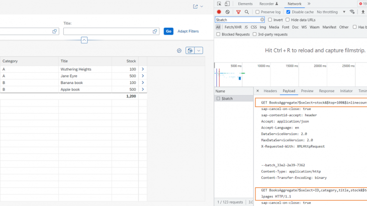Open Adapt Filters link
The width and height of the screenshot is (367, 206).
188,31
